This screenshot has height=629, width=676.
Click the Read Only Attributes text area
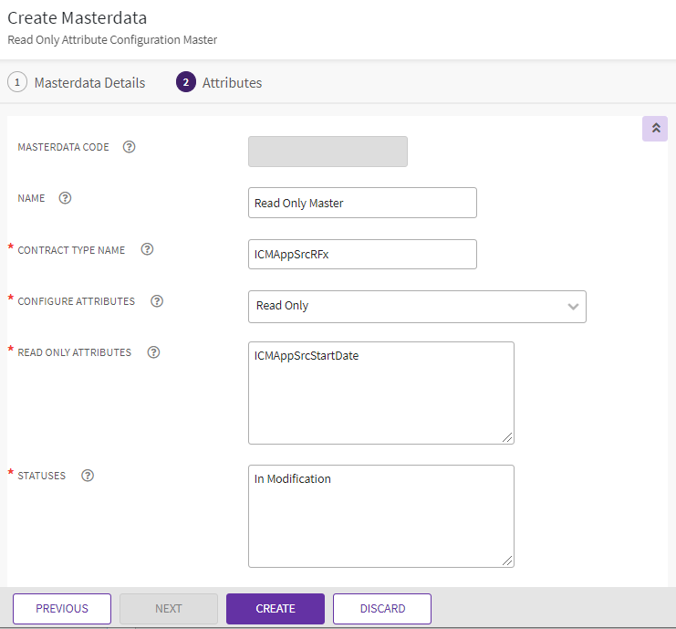[x=380, y=393]
